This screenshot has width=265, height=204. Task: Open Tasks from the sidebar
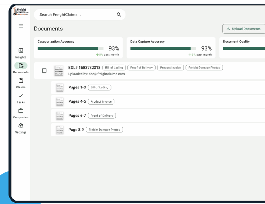[21, 99]
